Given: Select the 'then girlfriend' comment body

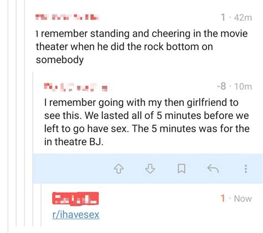Looking at the screenshot, I should (x=146, y=122).
